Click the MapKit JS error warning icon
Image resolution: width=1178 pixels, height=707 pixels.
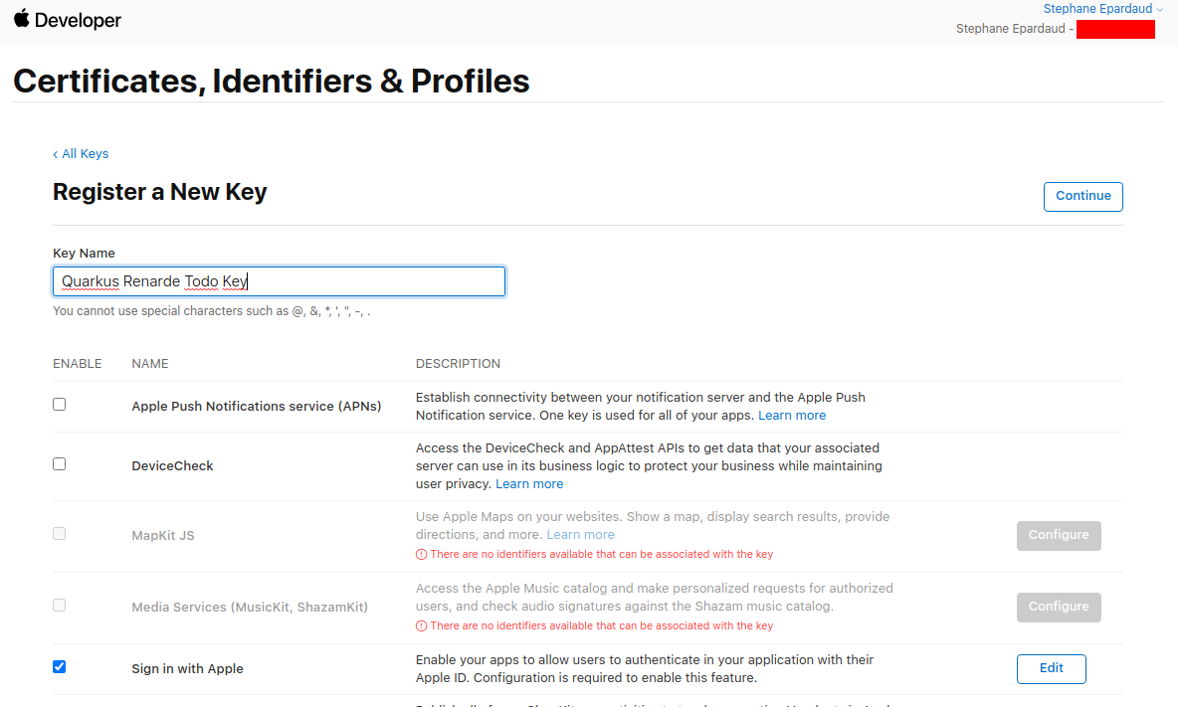tap(421, 554)
